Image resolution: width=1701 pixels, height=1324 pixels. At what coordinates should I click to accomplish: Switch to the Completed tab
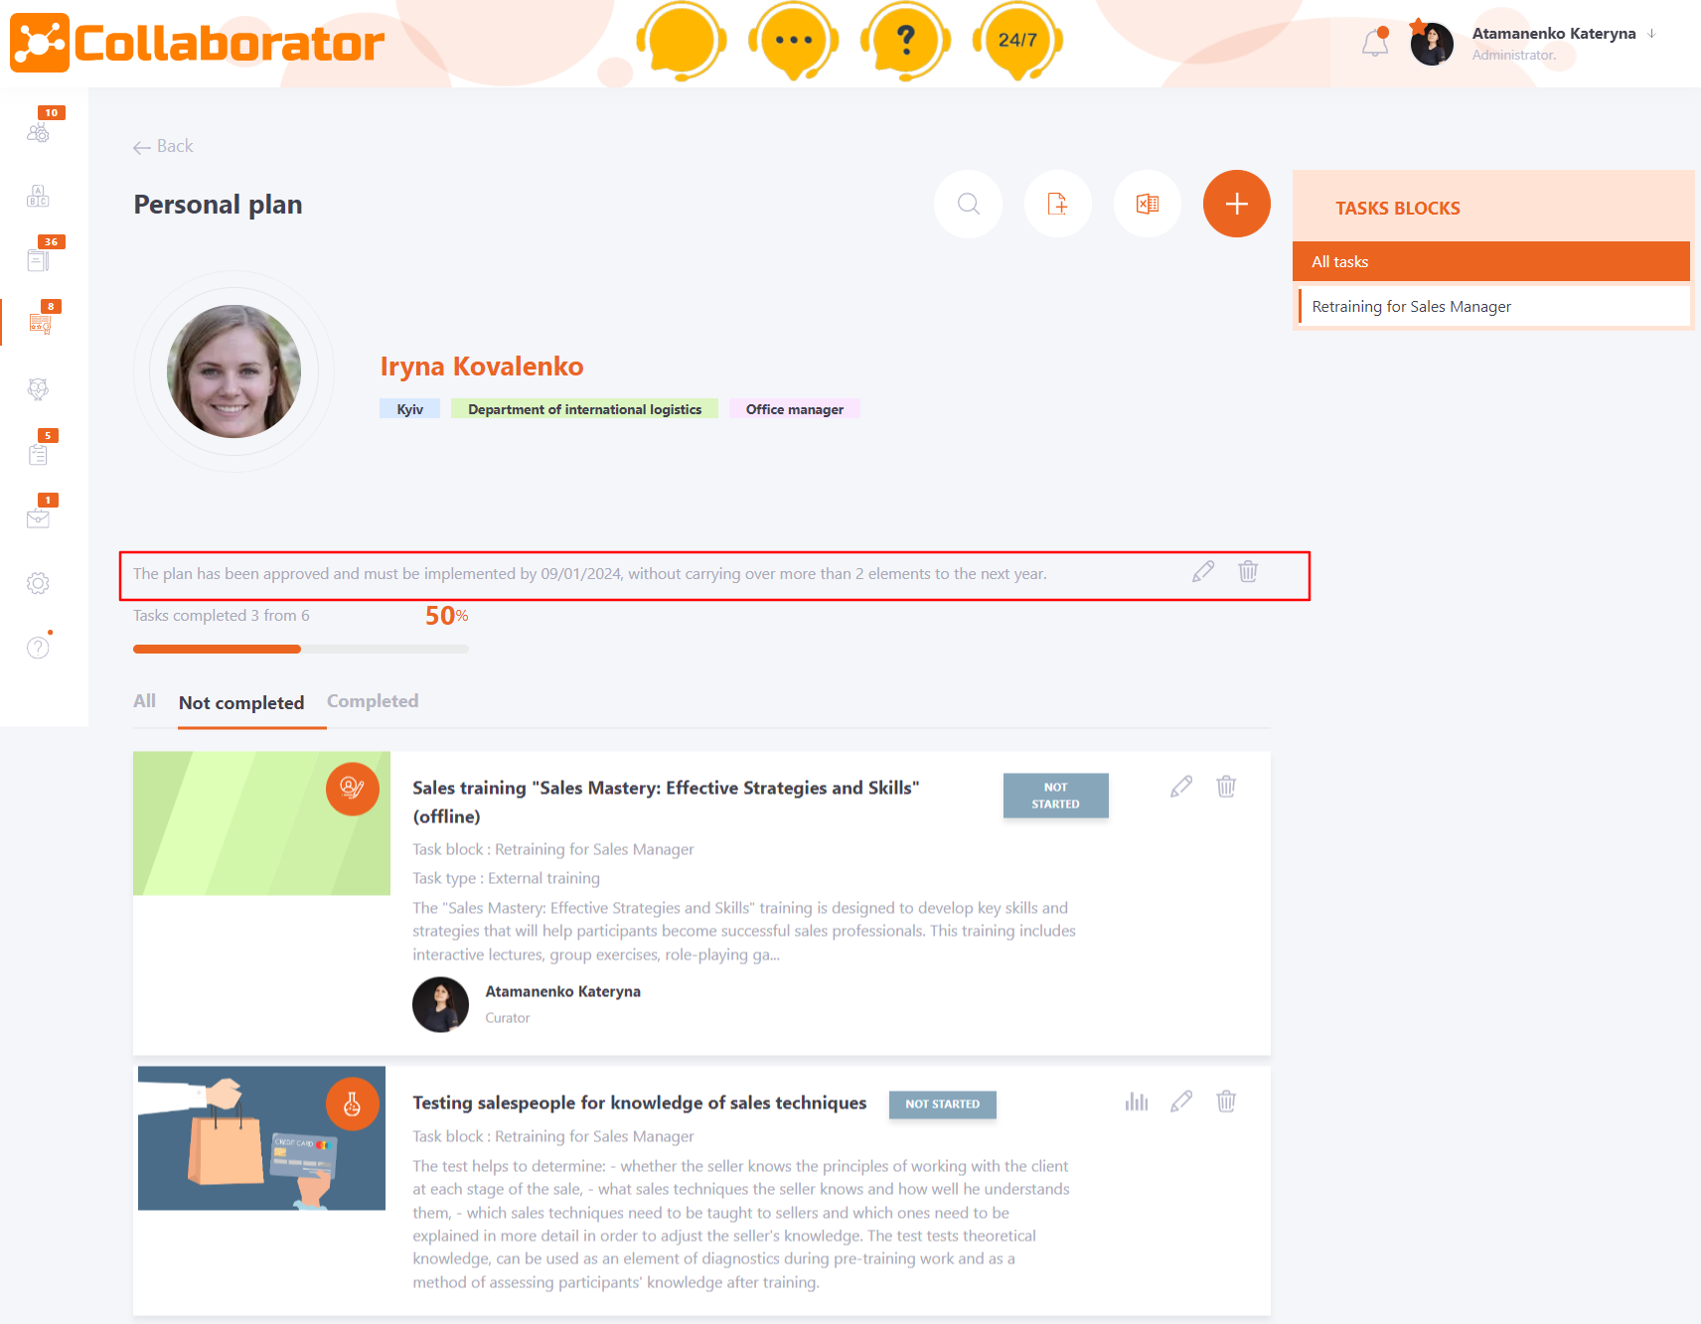[x=373, y=700]
